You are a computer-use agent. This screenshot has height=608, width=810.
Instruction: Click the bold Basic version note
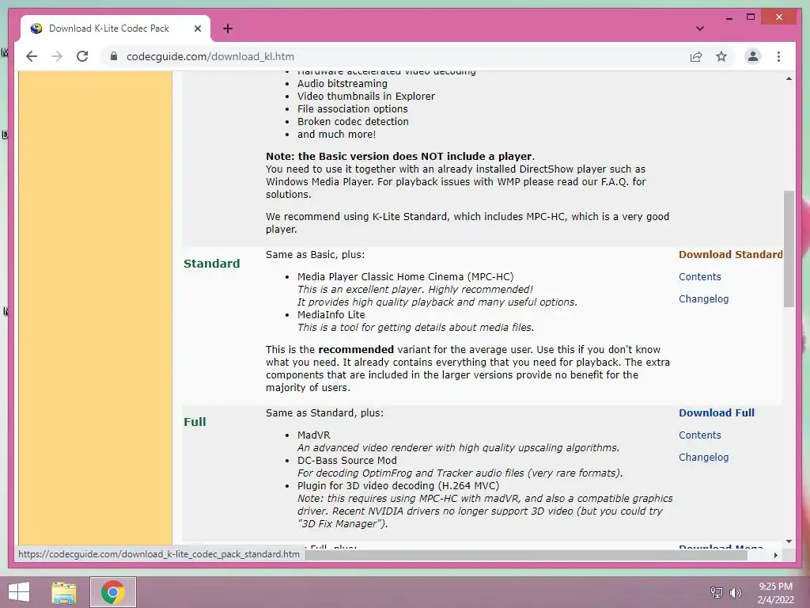point(399,156)
